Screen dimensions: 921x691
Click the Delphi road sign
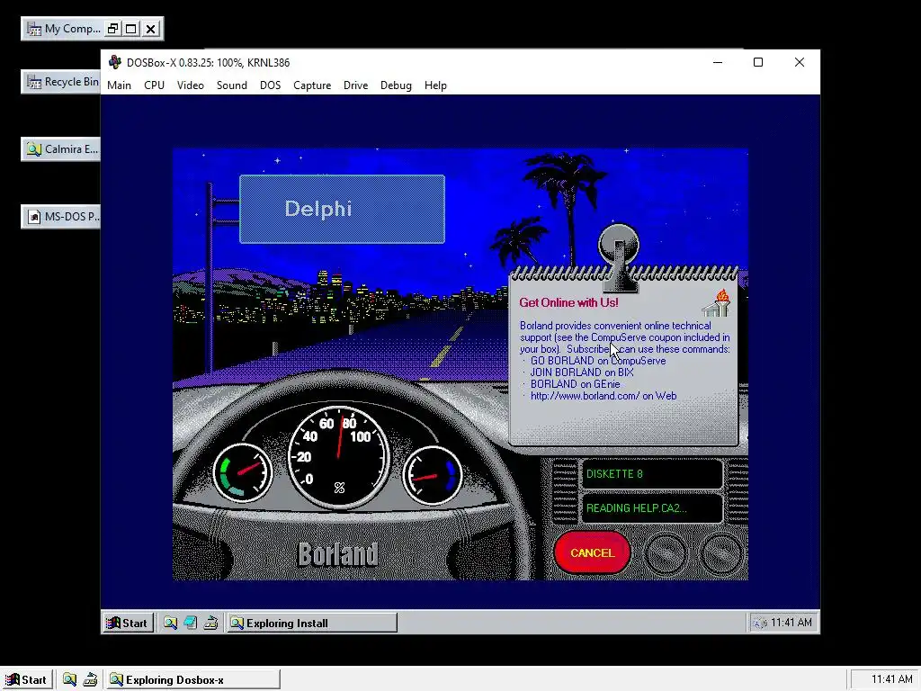(x=342, y=209)
